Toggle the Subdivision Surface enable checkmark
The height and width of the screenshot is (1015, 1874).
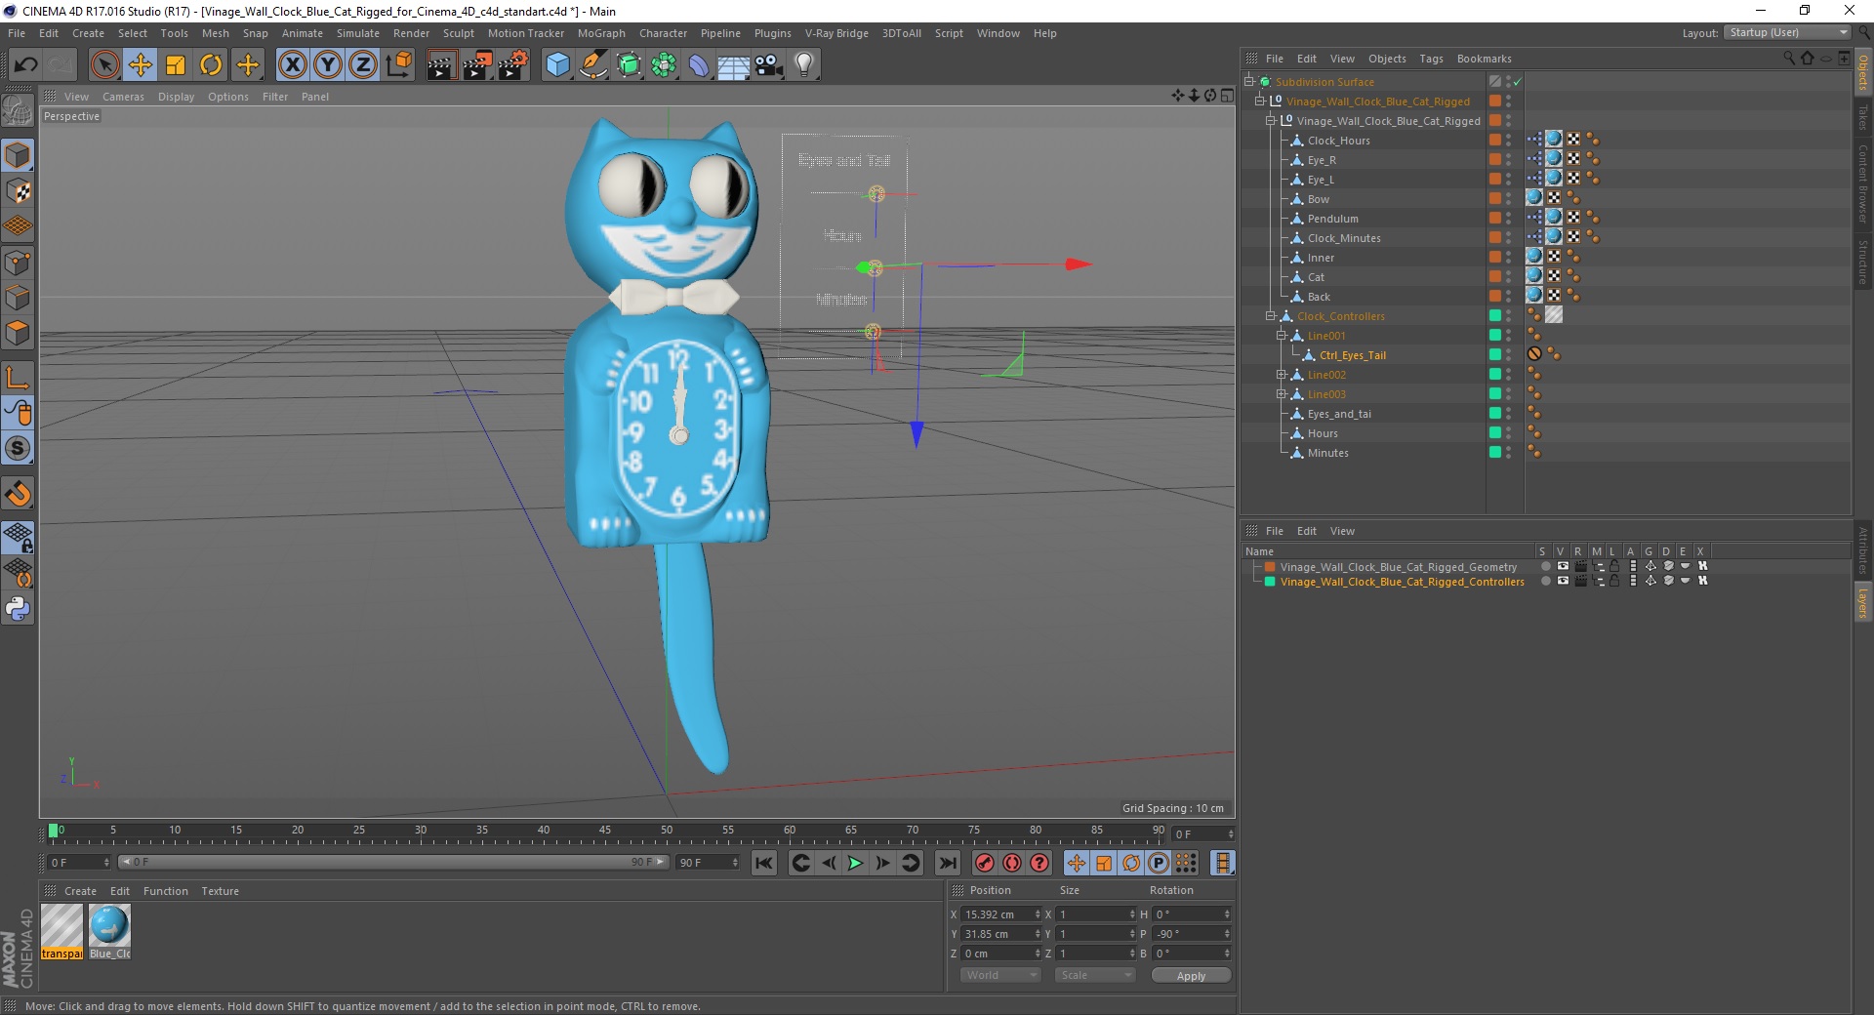[1518, 82]
